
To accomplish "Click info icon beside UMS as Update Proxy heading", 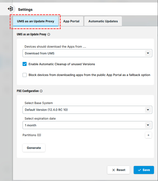I will coord(49,34).
